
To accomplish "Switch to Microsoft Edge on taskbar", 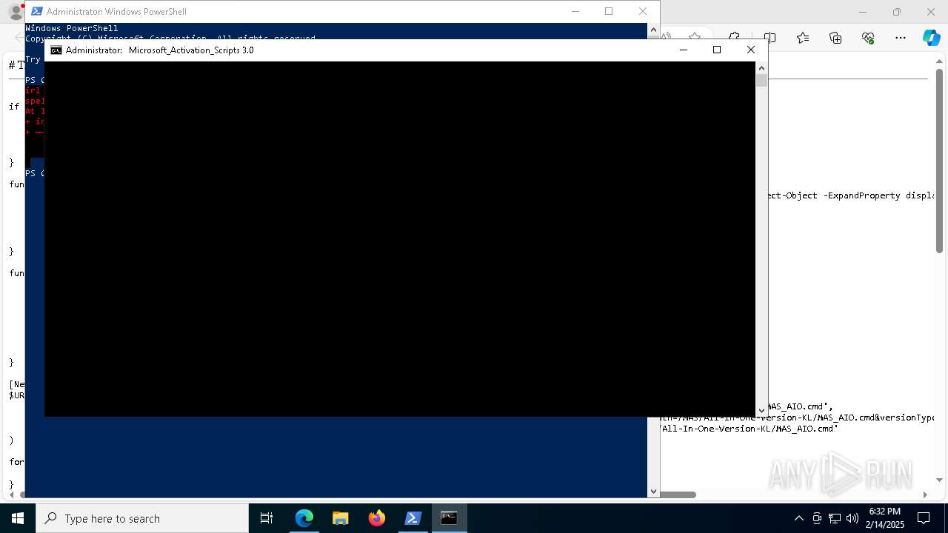I will point(304,518).
